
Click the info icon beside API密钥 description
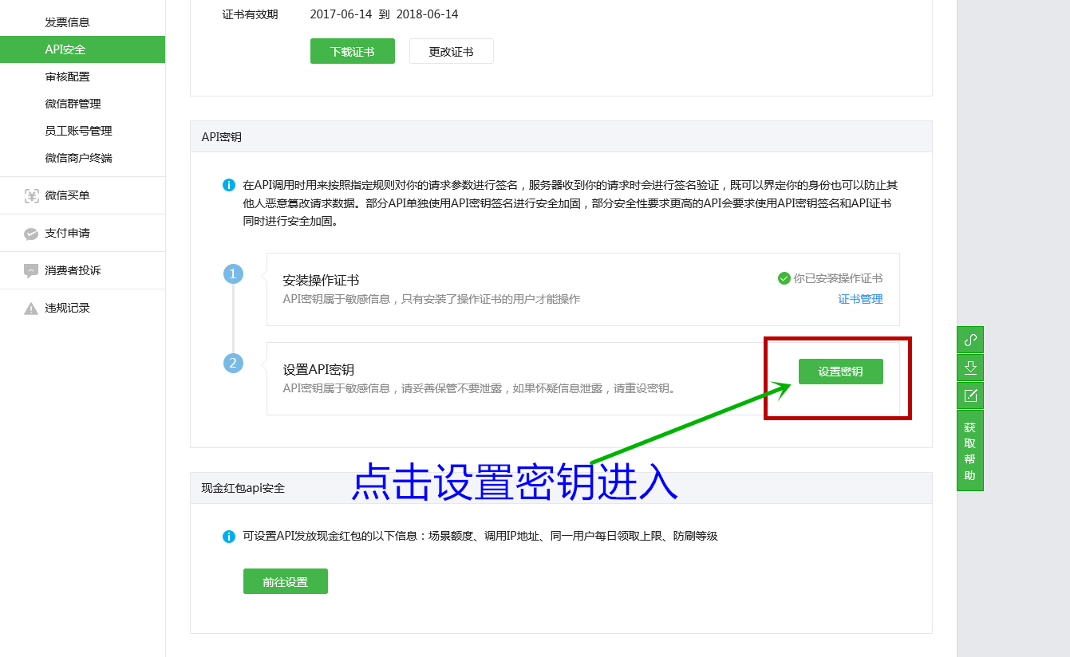pos(229,185)
